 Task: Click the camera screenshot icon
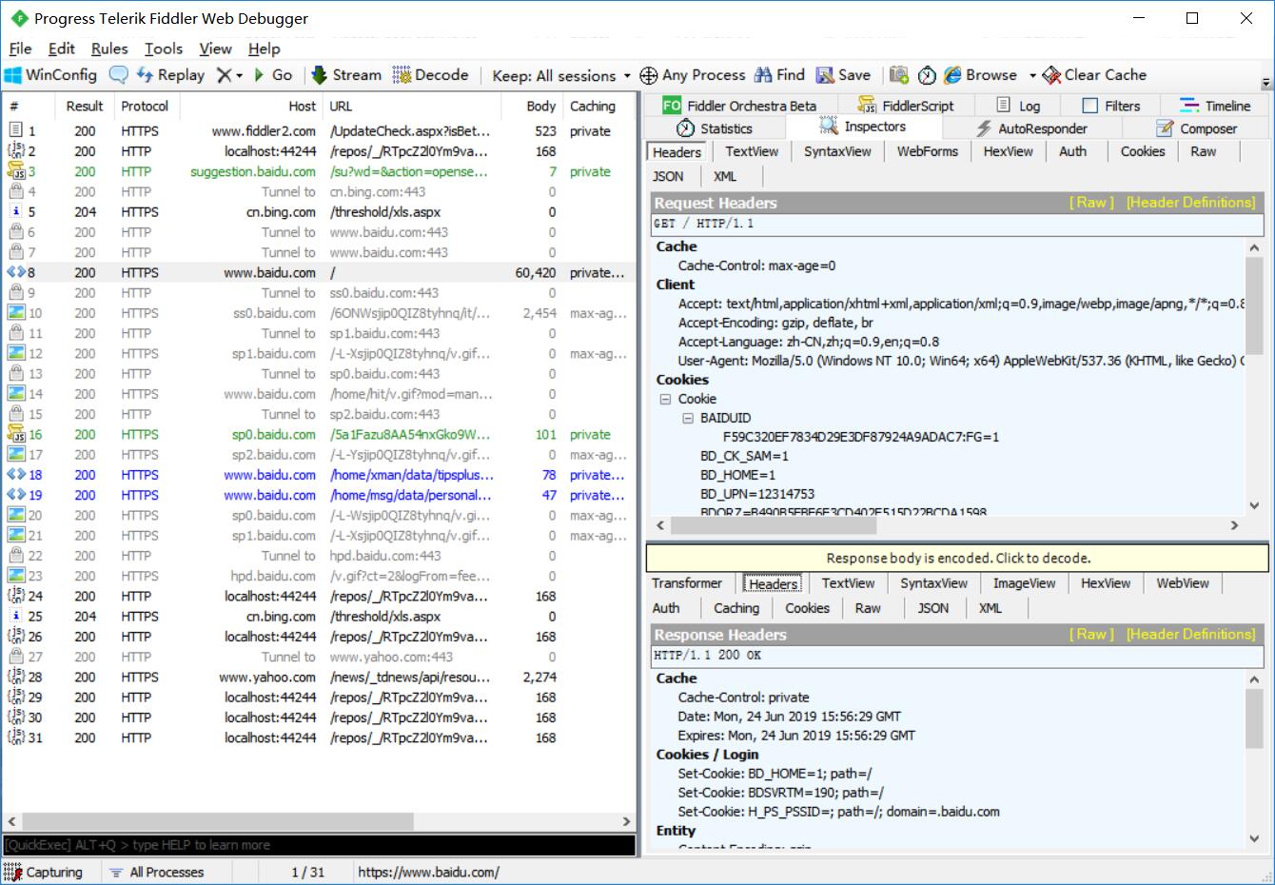899,75
